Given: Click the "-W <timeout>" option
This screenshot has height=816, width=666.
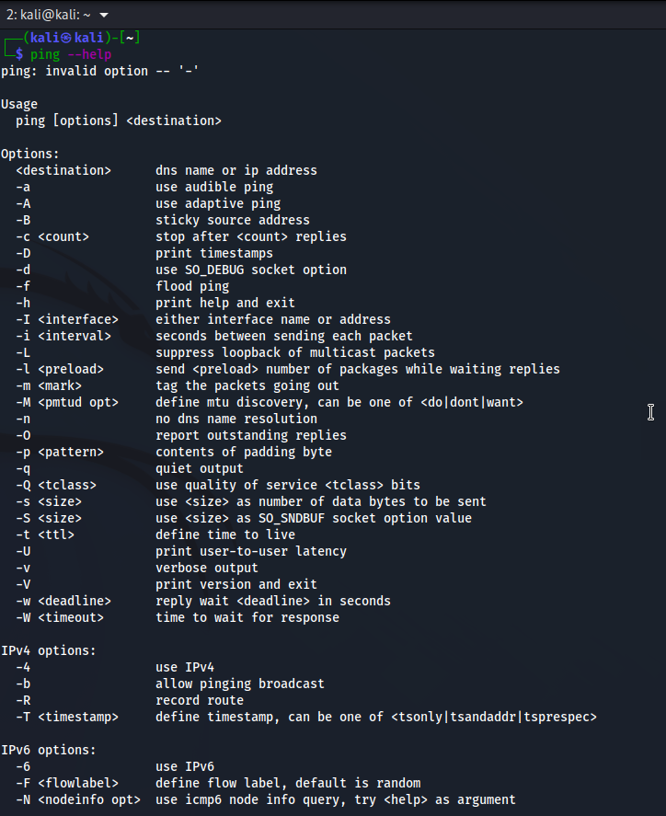Looking at the screenshot, I should 60,617.
